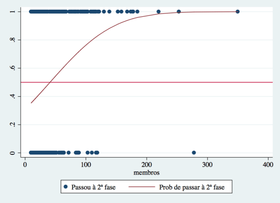280x203 pixels.
Task: Click the isolated data point near 350 members
Action: (237, 11)
